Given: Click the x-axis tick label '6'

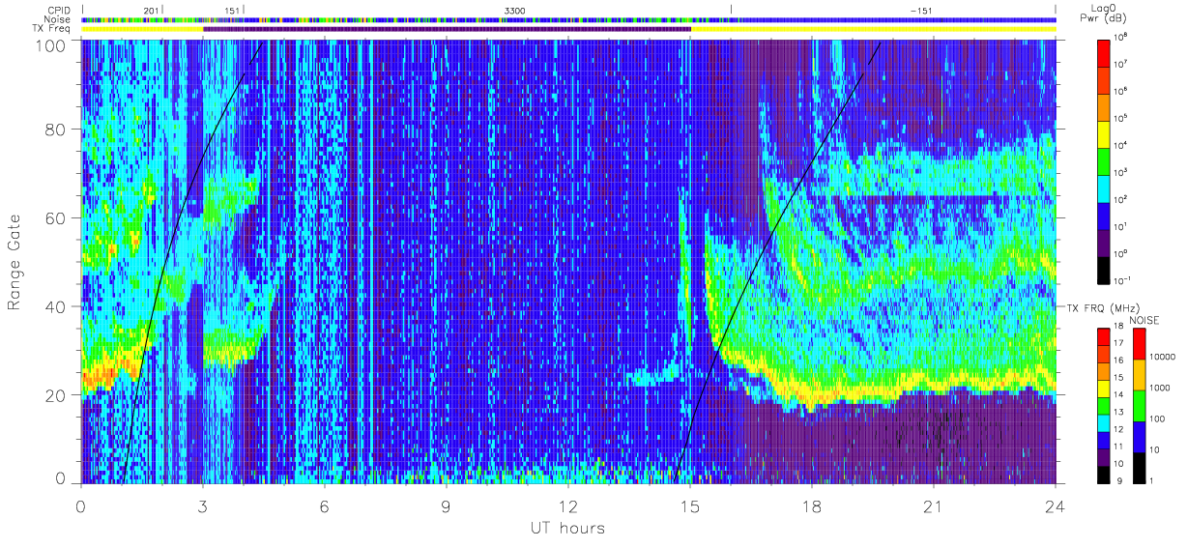Looking at the screenshot, I should click(325, 506).
